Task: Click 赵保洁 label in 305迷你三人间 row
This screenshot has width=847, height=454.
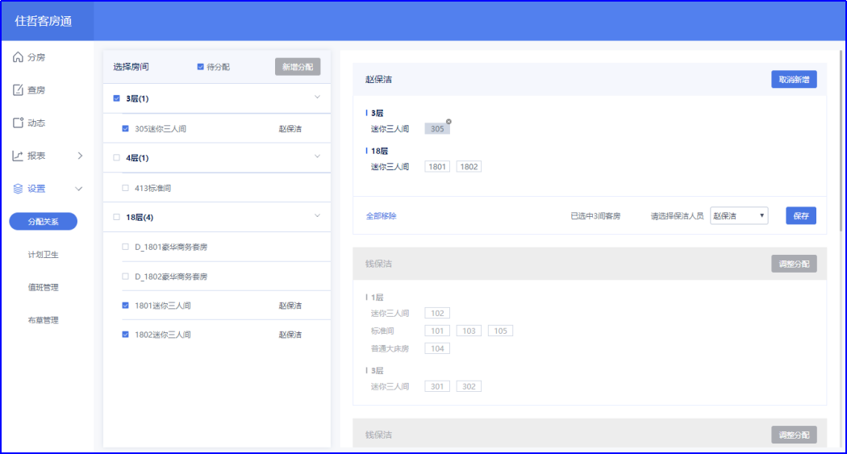Action: tap(290, 129)
